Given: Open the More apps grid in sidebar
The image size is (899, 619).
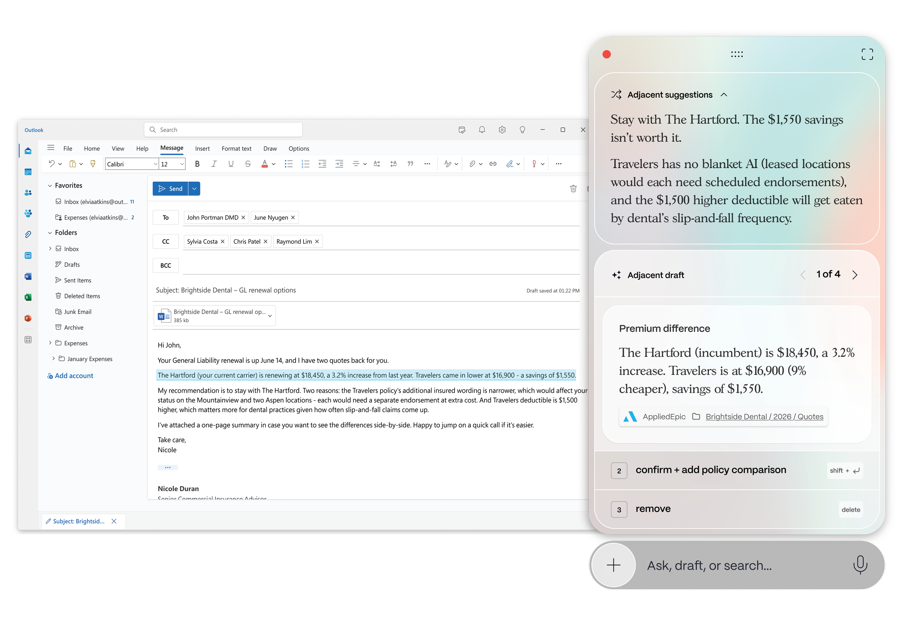Looking at the screenshot, I should 28,340.
